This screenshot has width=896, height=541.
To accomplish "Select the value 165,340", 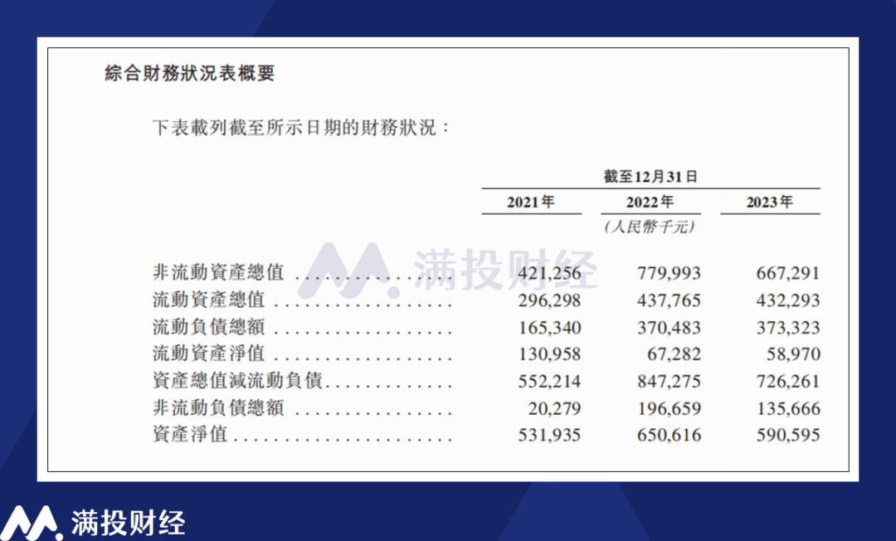I will coord(549,328).
